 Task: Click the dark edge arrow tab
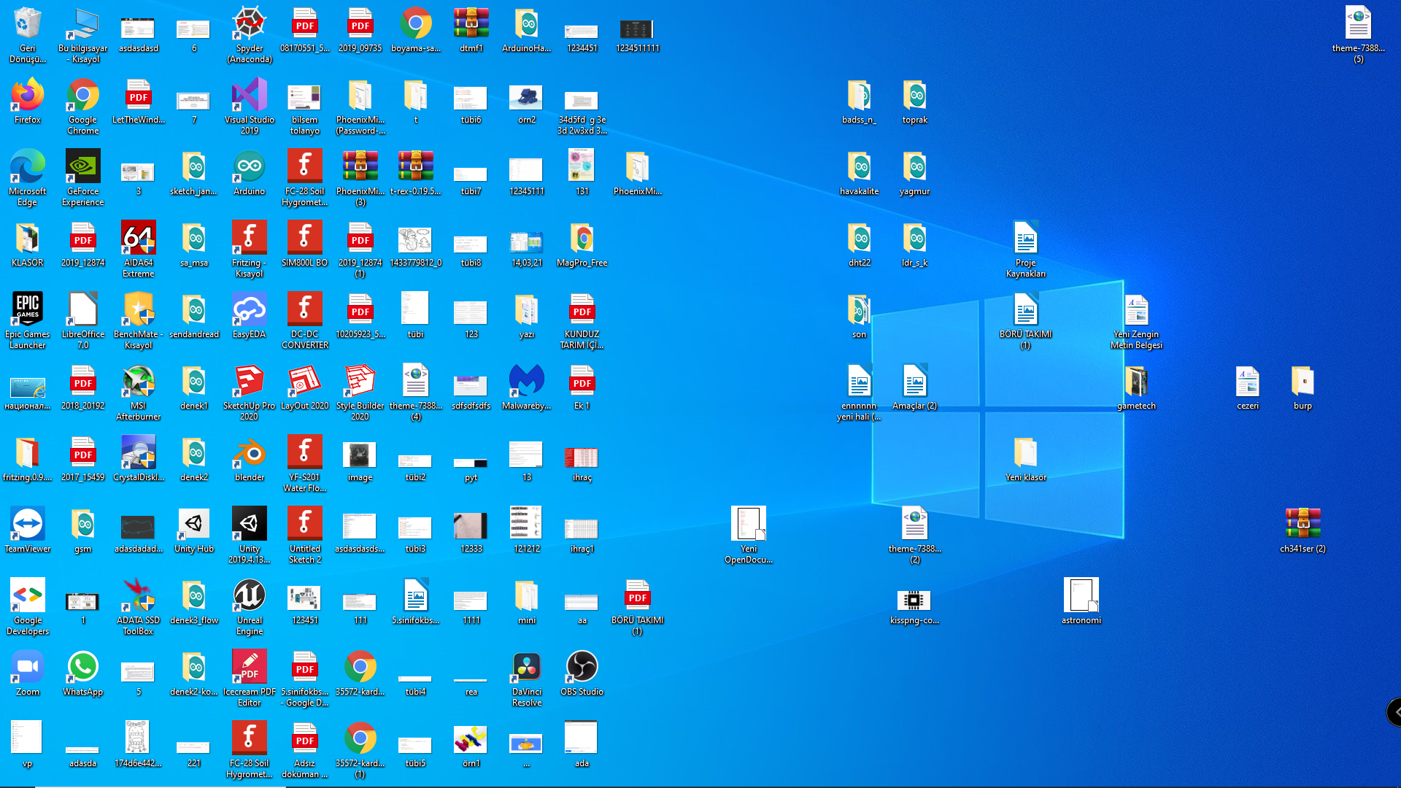pos(1394,711)
